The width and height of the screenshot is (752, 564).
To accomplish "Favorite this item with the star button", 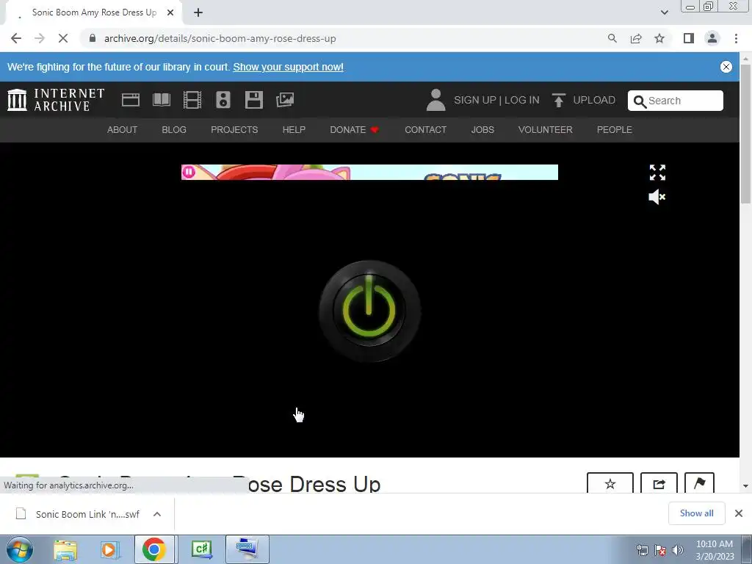I will [x=610, y=483].
